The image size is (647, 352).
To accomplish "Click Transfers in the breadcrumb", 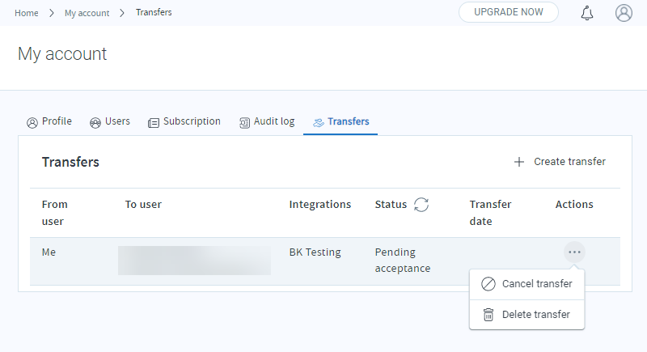I will (x=154, y=12).
